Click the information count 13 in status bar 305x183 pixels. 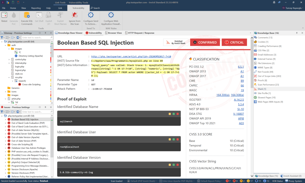266,181
